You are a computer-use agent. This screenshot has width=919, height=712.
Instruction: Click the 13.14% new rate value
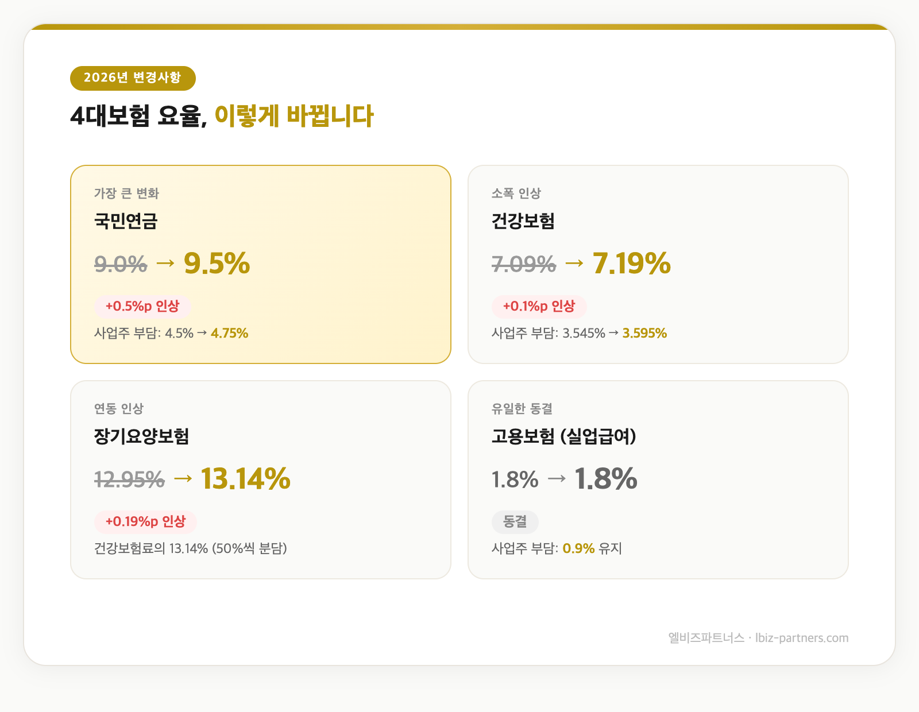247,478
